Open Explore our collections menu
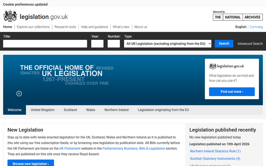The image size is (266, 166). tap(33, 27)
